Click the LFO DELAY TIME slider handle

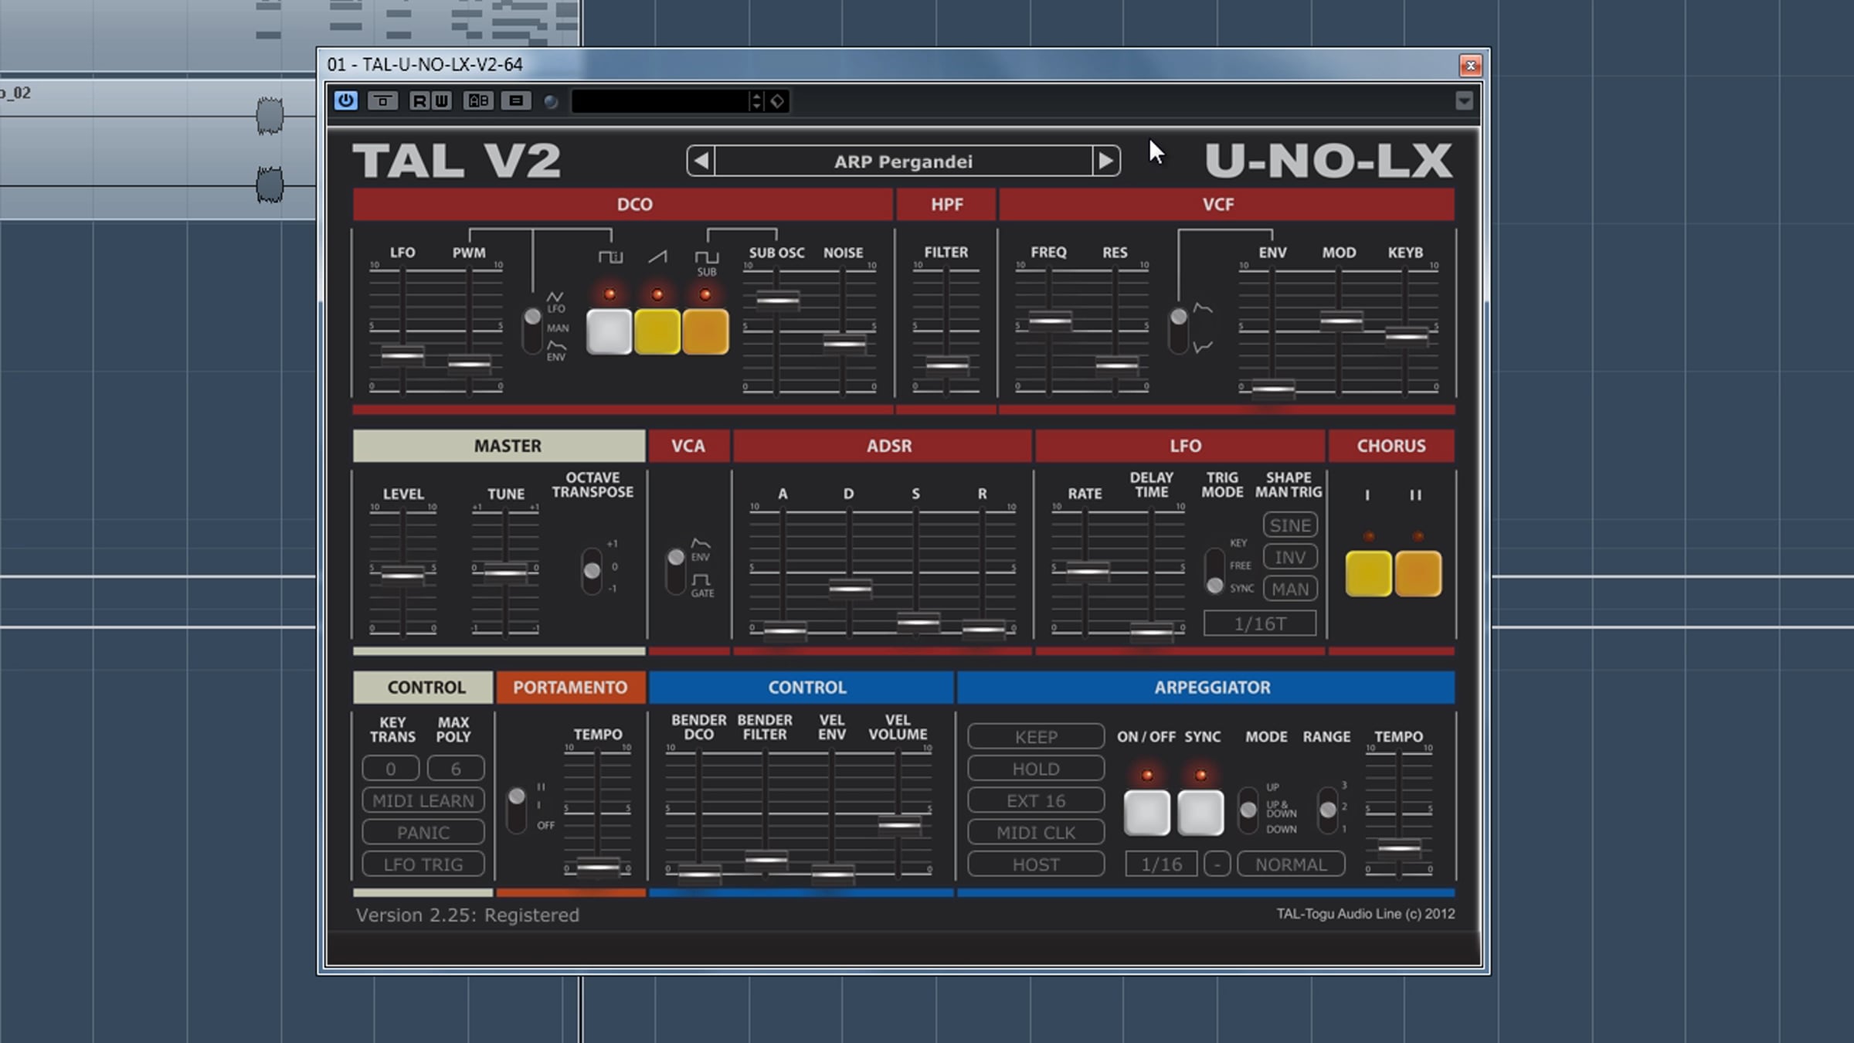pyautogui.click(x=1152, y=631)
